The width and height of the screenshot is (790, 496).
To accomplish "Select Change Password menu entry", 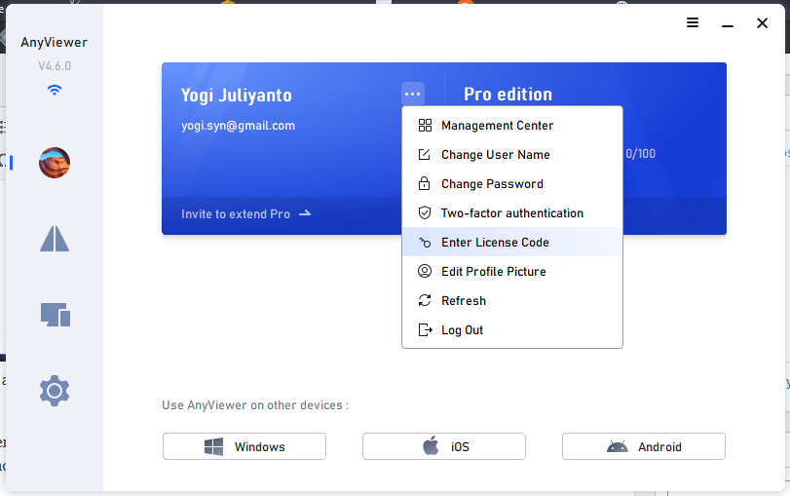I will (x=492, y=184).
